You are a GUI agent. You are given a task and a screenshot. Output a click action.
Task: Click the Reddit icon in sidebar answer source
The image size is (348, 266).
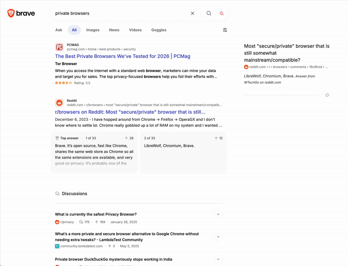246,67
